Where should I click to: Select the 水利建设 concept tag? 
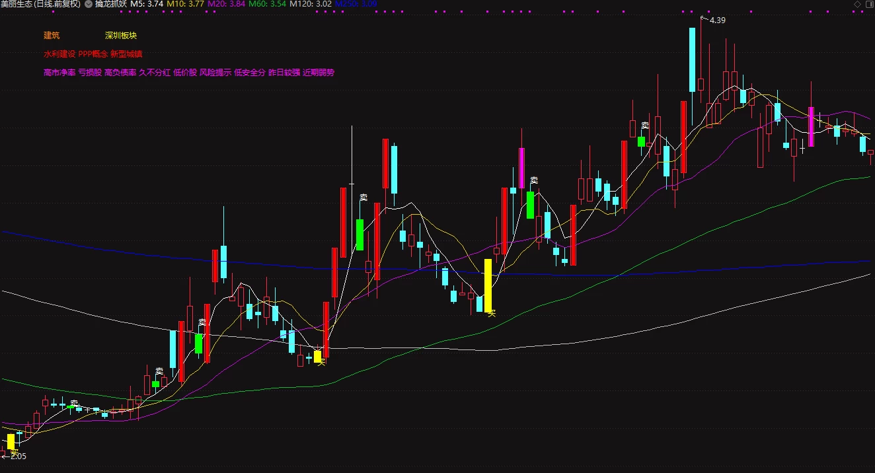click(x=59, y=54)
